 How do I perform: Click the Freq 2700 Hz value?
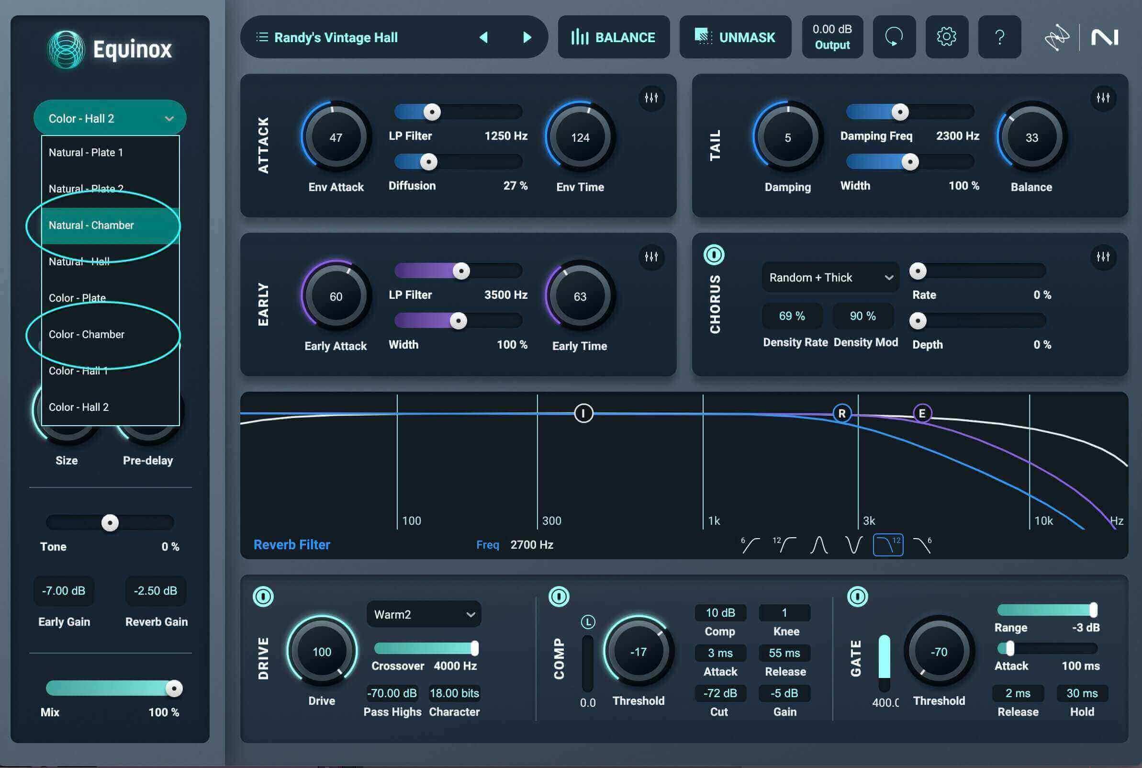(532, 545)
